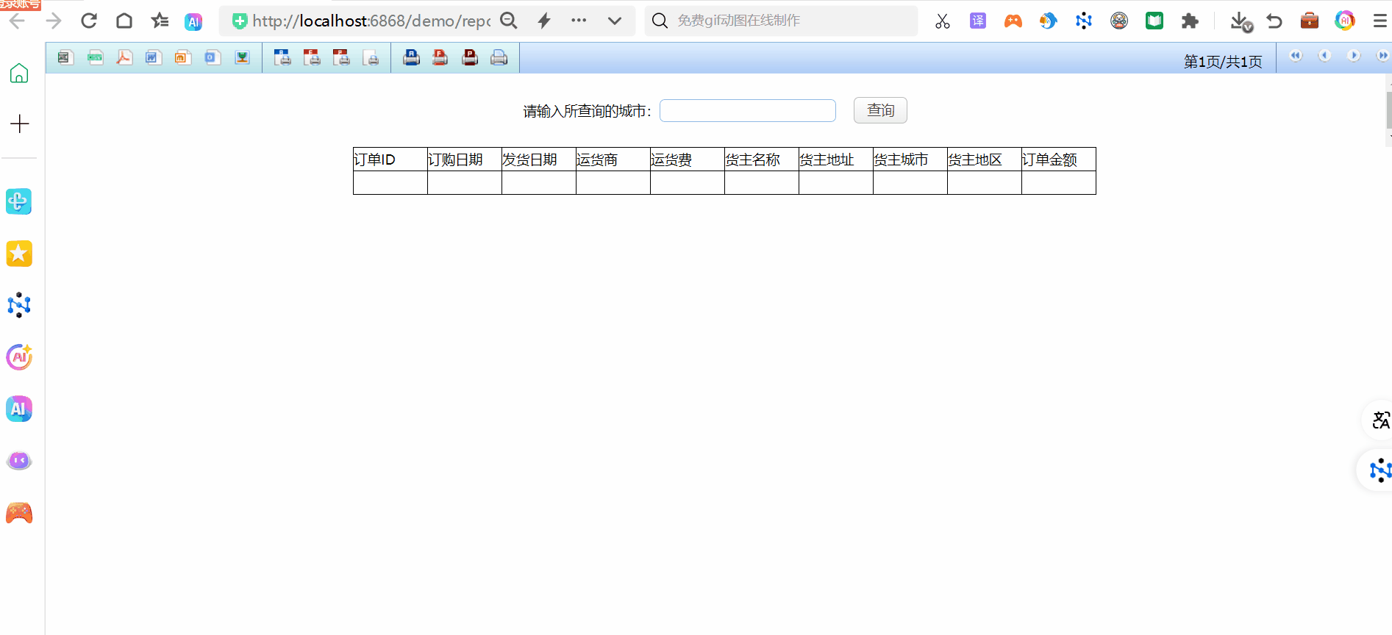1392x635 pixels.
Task: Click the Flash print icon
Action: [440, 58]
